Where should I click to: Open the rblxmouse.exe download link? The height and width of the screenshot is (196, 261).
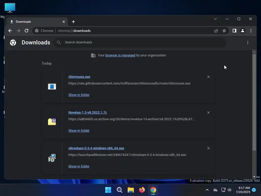[x=79, y=77]
